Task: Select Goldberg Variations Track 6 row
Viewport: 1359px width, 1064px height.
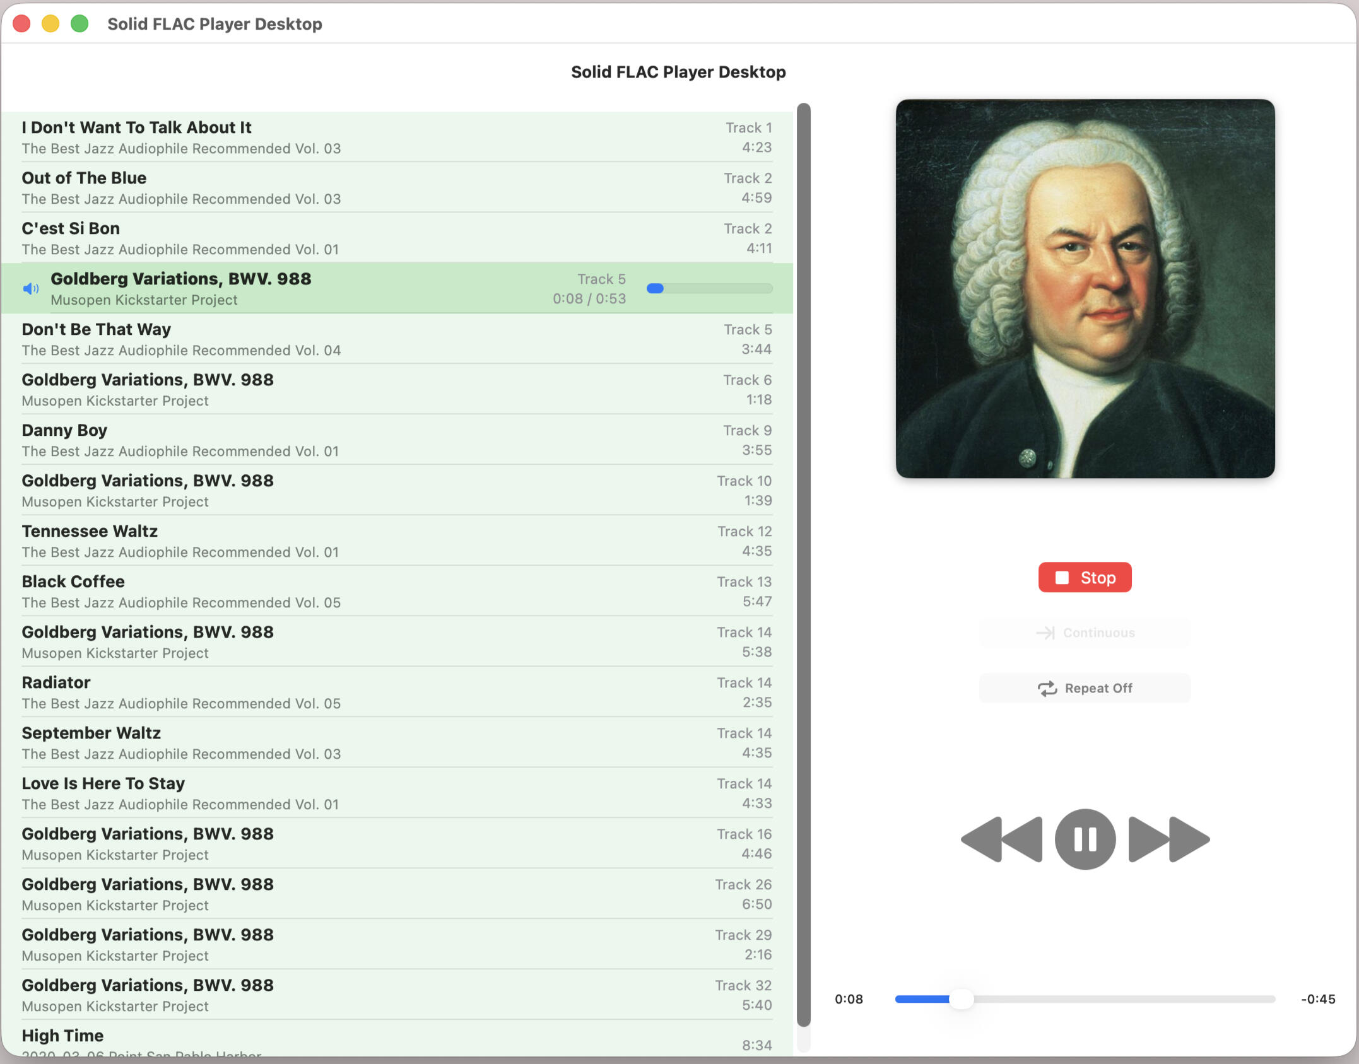Action: click(x=397, y=389)
